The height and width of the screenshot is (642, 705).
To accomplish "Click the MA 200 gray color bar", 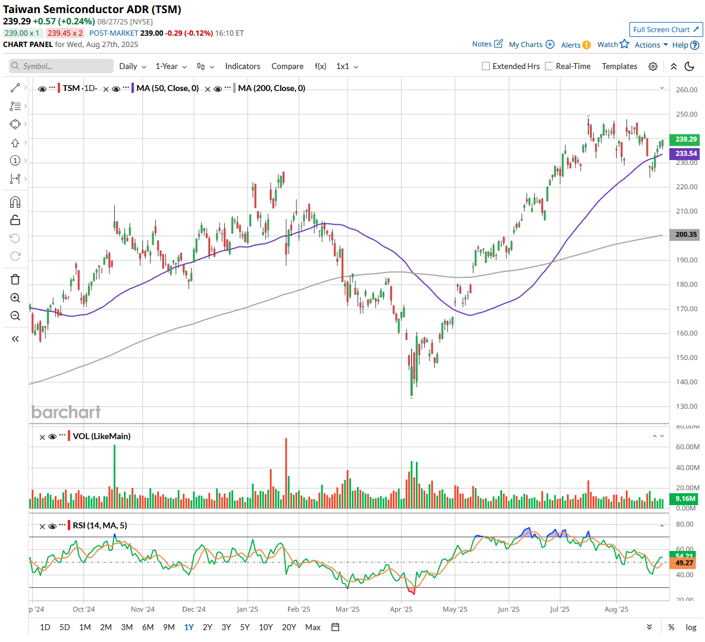I will click(234, 88).
